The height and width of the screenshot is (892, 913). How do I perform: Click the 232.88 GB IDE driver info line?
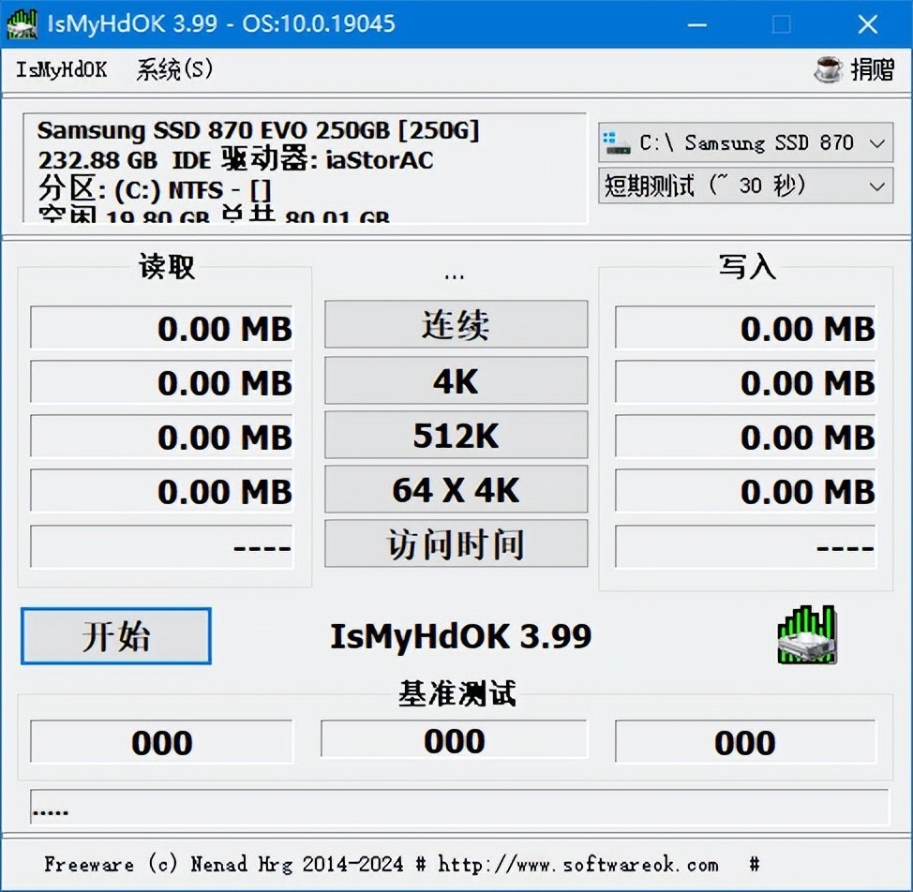click(x=236, y=159)
